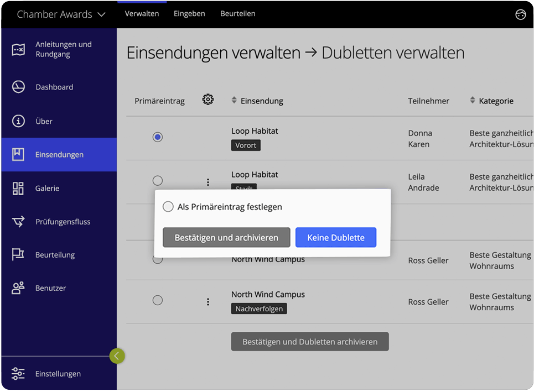Click the Einstellungen sliders icon
The image size is (534, 392).
(x=18, y=373)
